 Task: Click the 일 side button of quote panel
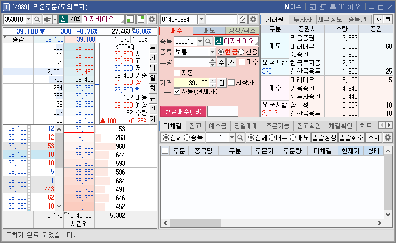(153, 78)
